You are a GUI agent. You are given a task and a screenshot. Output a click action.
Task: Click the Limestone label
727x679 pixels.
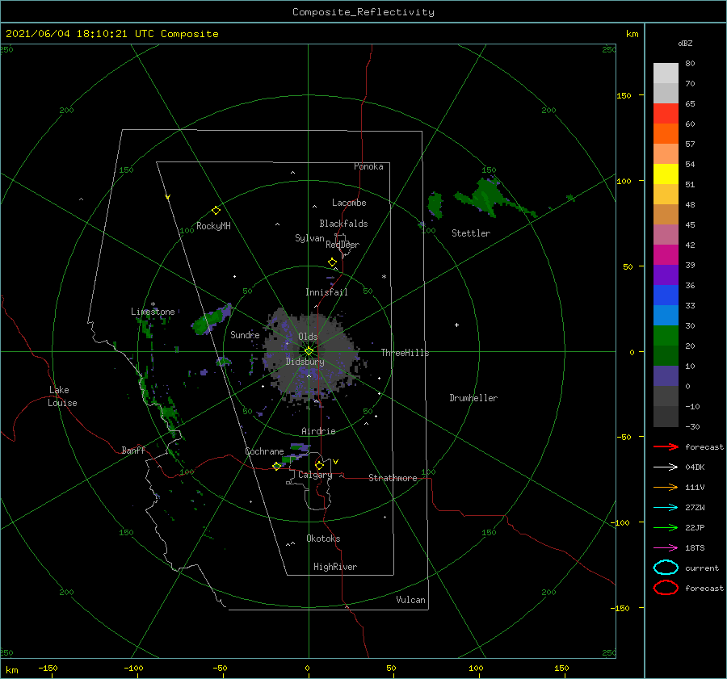(153, 312)
